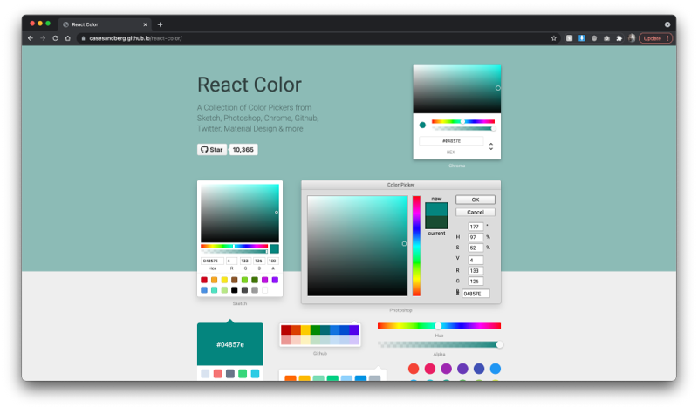Adjust the Chrome picker hue slider
Screen dimensions: 698x414
click(x=463, y=121)
